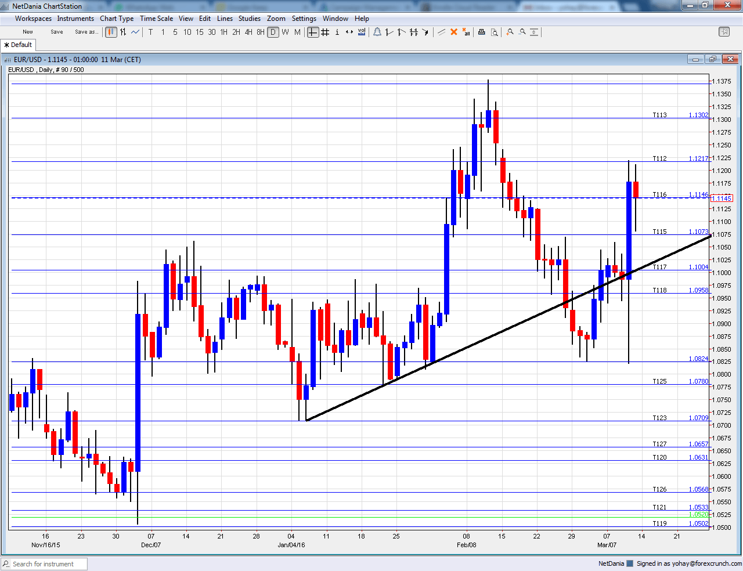
Task: Click the search for instrument field
Action: tap(46, 563)
